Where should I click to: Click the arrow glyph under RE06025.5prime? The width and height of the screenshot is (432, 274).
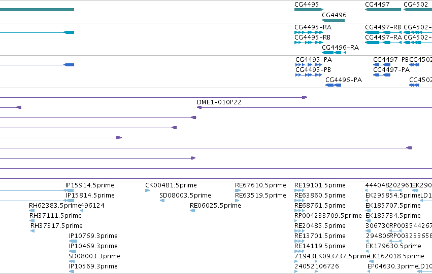point(192,211)
